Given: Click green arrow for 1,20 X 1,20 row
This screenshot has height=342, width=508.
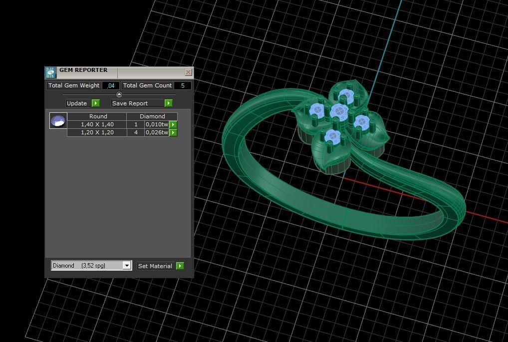Looking at the screenshot, I should 173,133.
